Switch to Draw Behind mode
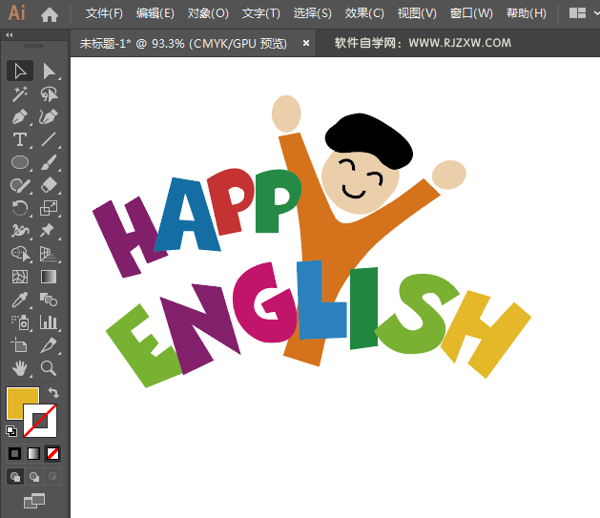Screen dimensions: 600x518 tap(34, 476)
